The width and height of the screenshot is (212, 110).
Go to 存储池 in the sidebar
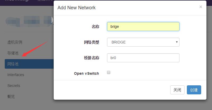tap(13, 53)
